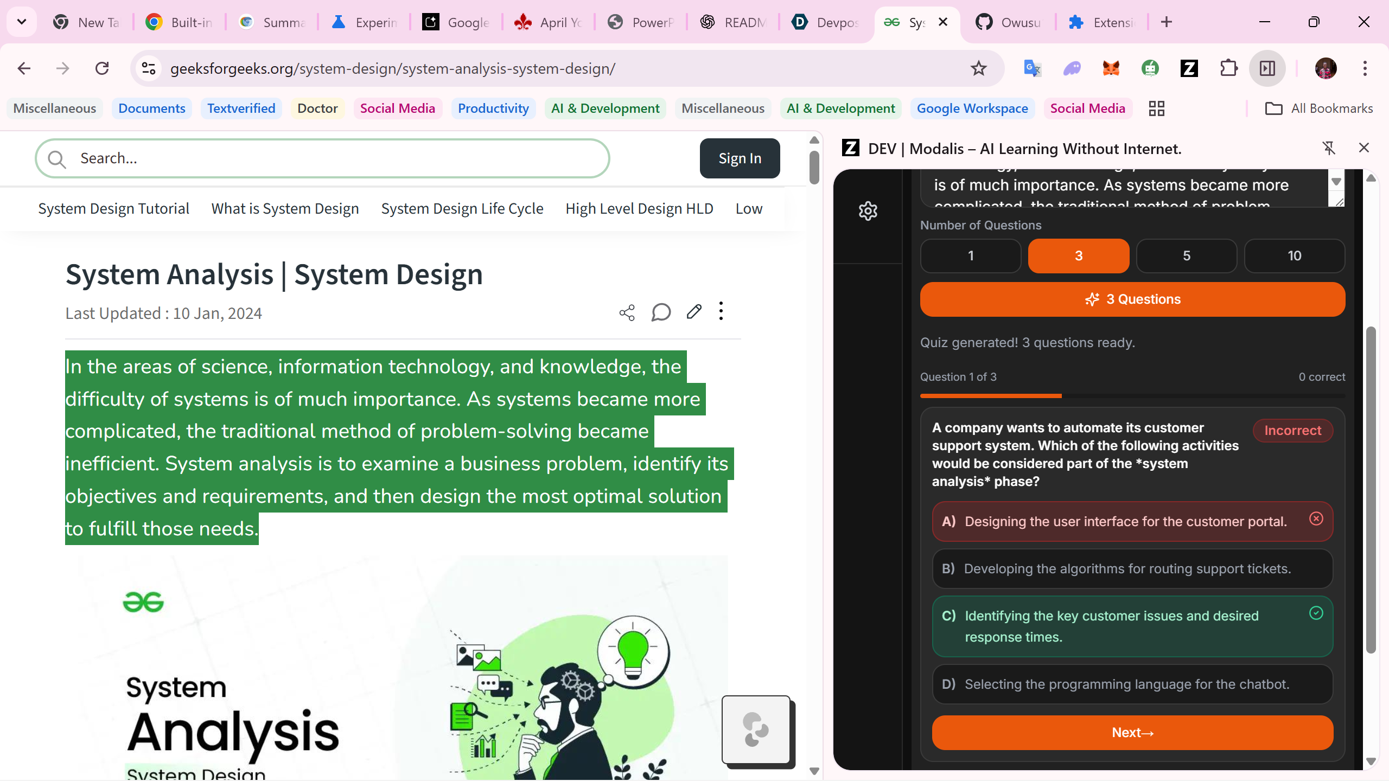Bookmark page with the star icon
Viewport: 1389px width, 781px height.
(x=978, y=68)
